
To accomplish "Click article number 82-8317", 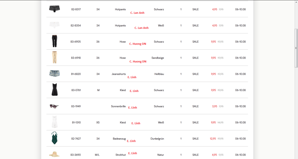I will 76,9.
